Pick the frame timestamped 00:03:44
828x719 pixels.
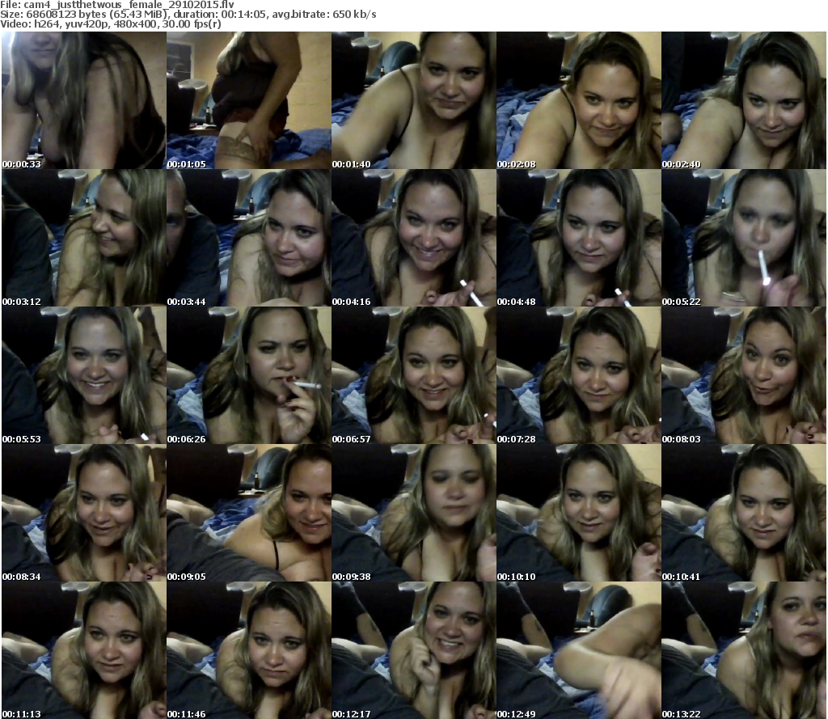[x=249, y=238]
